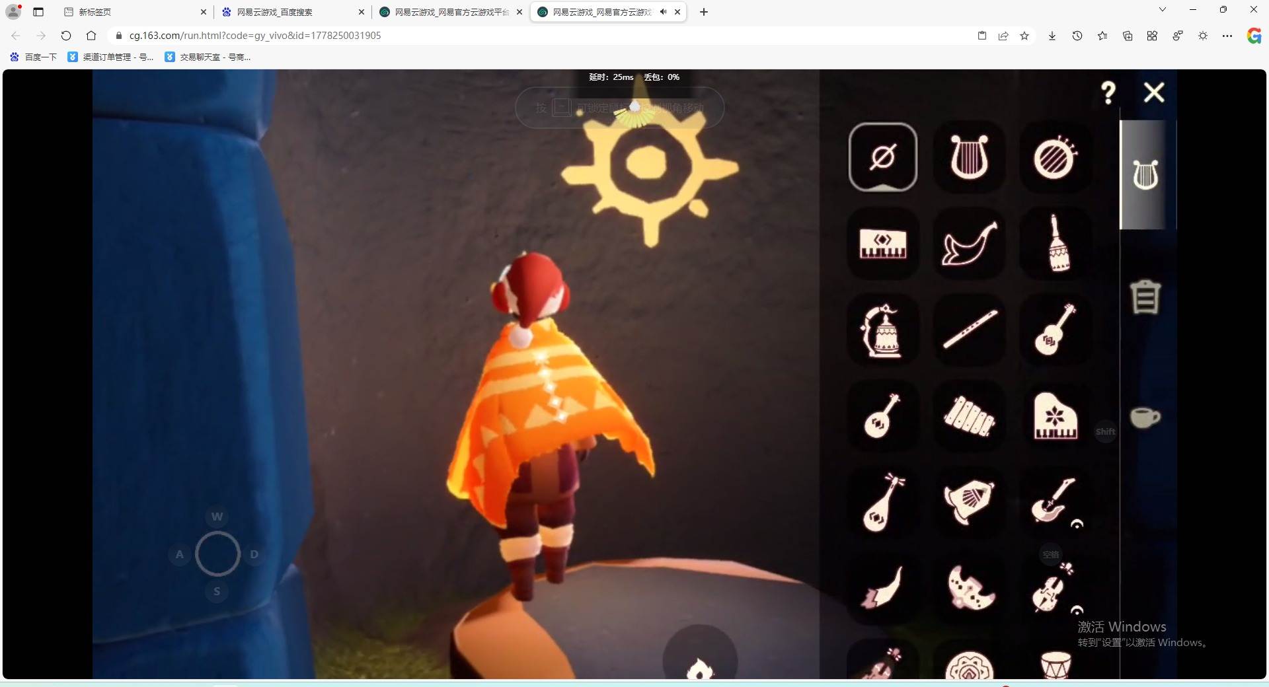This screenshot has width=1269, height=687.
Task: Switch to the 网易云游戏_百度搜索 tab
Action: 291,12
